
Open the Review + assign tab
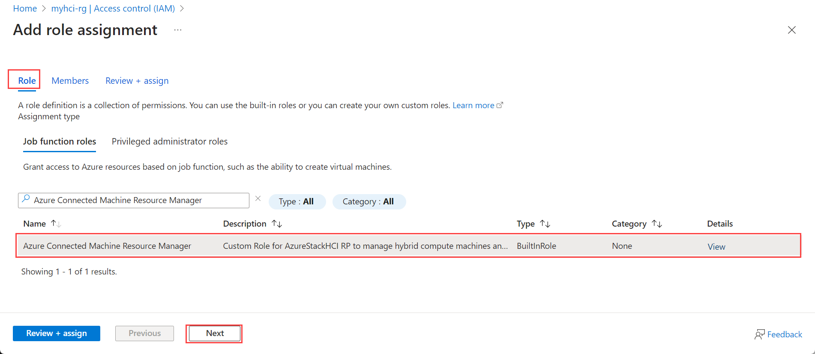click(x=137, y=81)
